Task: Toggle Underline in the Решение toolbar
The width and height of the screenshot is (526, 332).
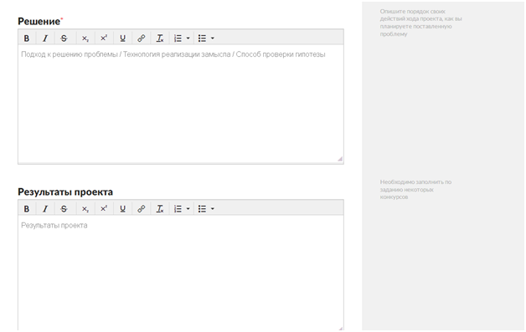Action: click(x=123, y=38)
